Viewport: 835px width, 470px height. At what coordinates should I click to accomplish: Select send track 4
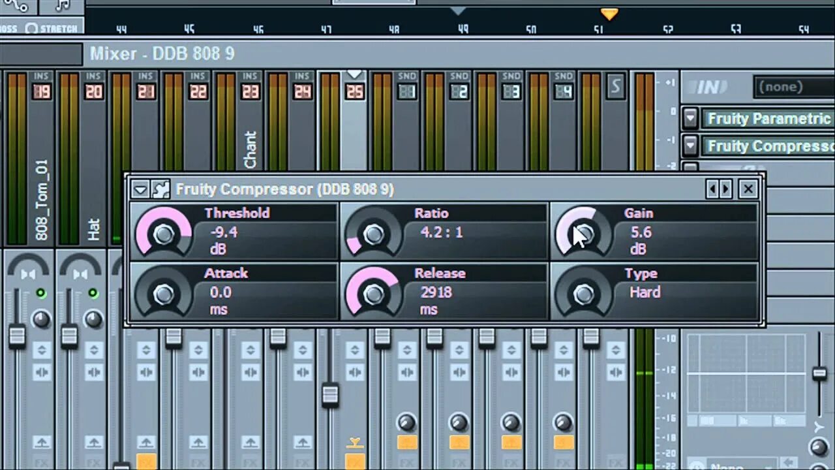tap(564, 92)
